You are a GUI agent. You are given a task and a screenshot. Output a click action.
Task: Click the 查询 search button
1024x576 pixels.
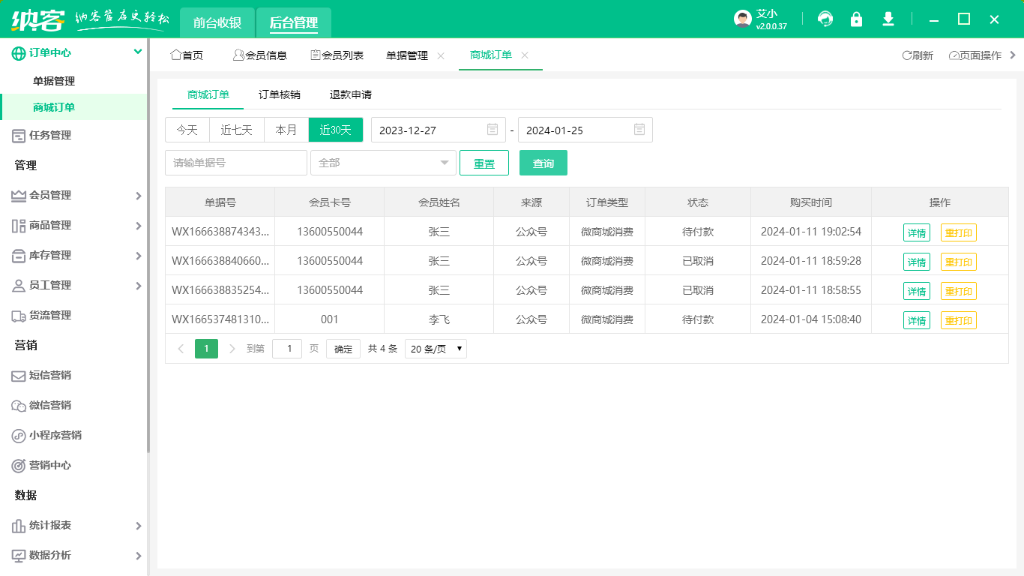(543, 163)
